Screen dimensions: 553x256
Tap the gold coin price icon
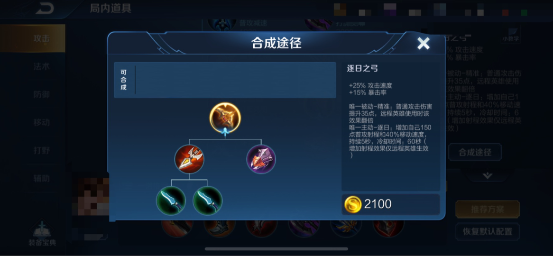(353, 204)
